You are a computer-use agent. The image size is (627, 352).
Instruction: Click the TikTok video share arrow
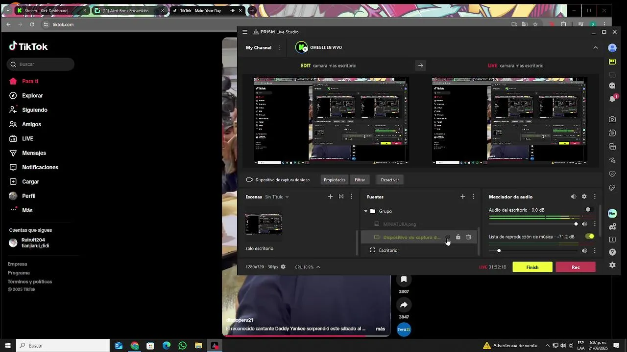404,305
